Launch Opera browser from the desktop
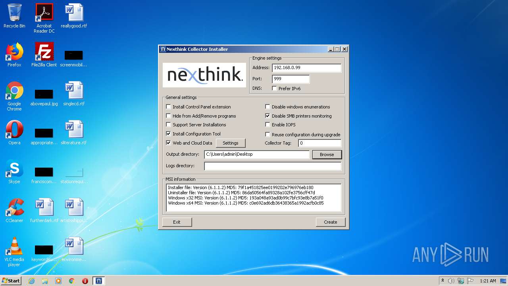The width and height of the screenshot is (508, 286). click(14, 133)
